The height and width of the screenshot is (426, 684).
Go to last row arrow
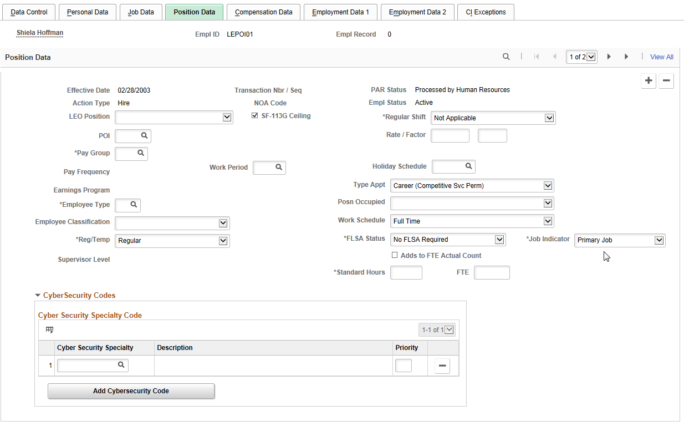point(626,57)
